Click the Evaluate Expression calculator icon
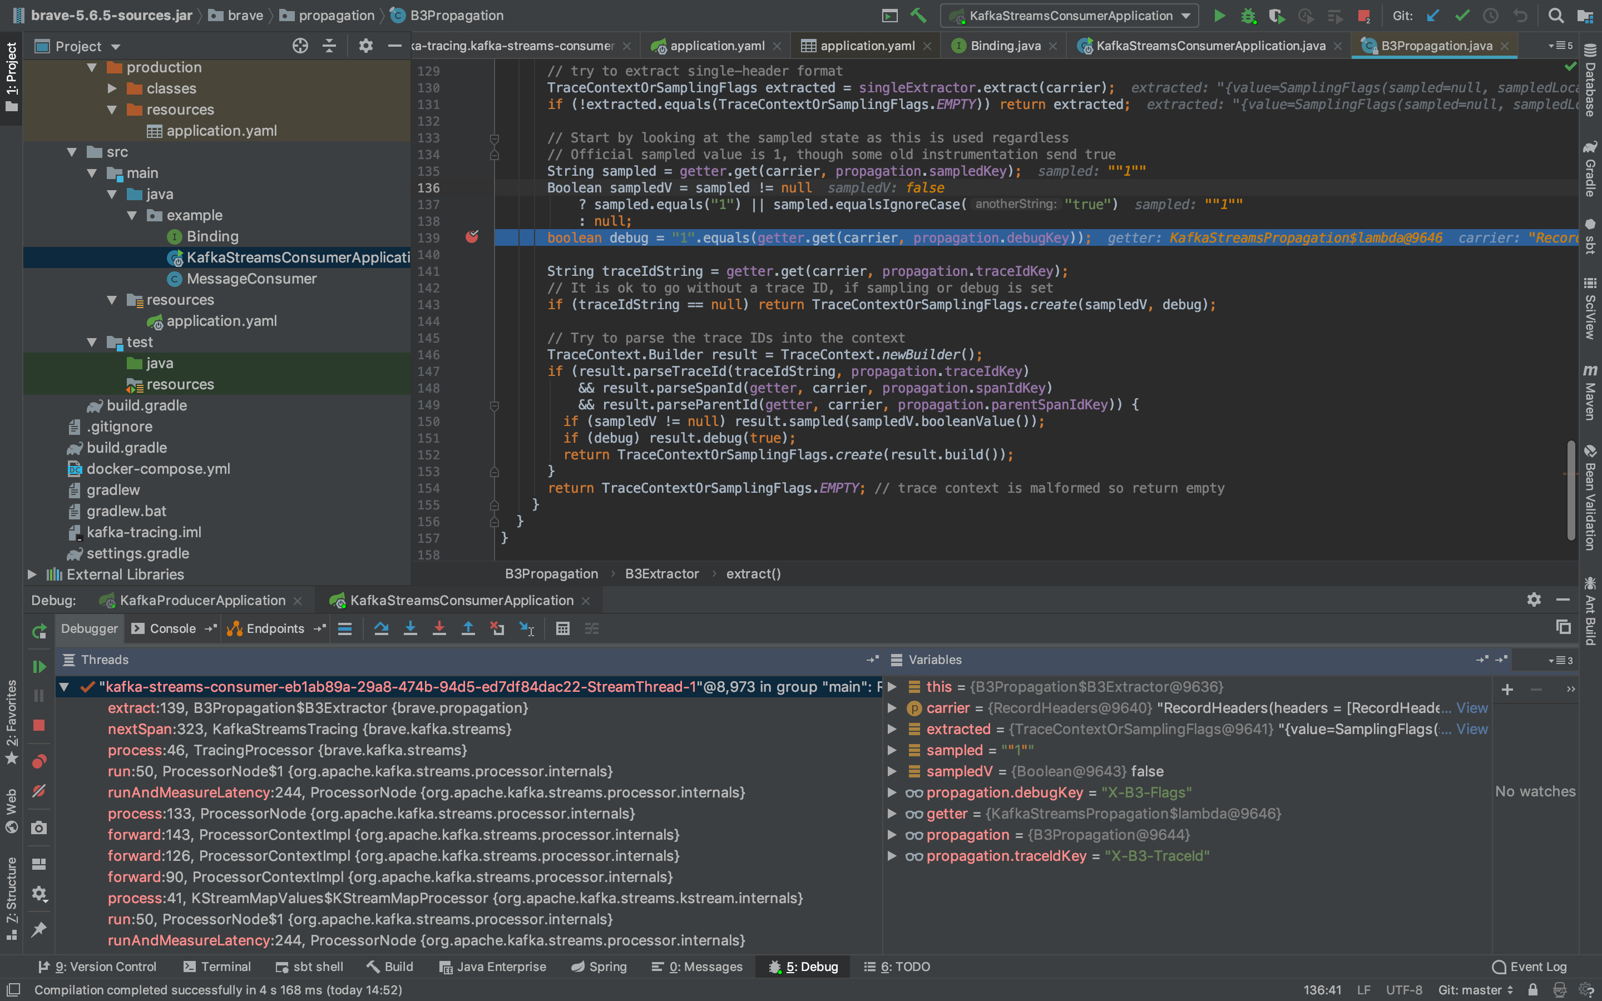This screenshot has width=1602, height=1001. [x=563, y=629]
